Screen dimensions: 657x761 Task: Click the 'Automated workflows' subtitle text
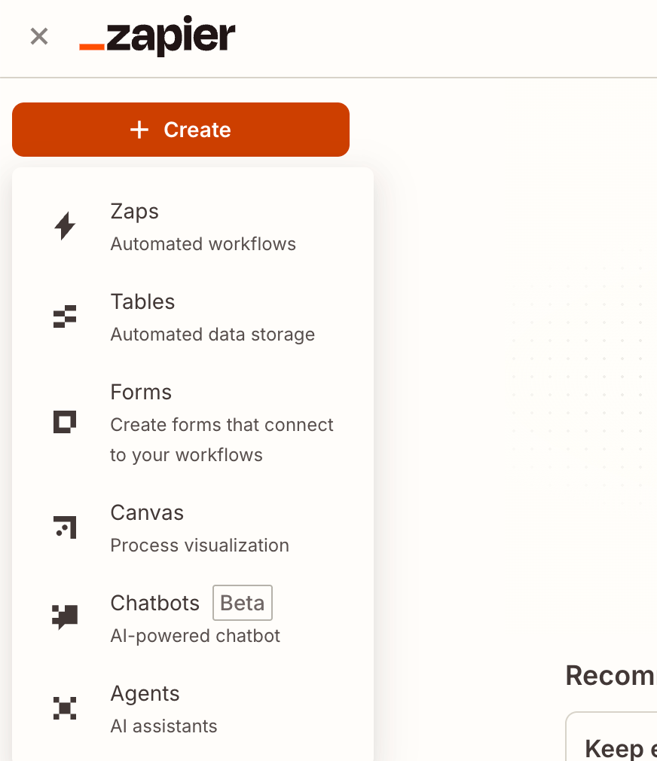[203, 244]
